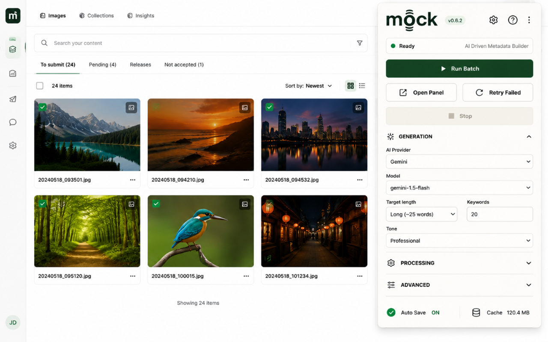Image resolution: width=548 pixels, height=342 pixels.
Task: Switch to Images tab
Action: [x=53, y=16]
